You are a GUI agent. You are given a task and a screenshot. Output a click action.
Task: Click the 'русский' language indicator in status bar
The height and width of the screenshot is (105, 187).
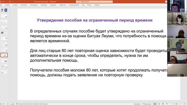(x=12, y=104)
